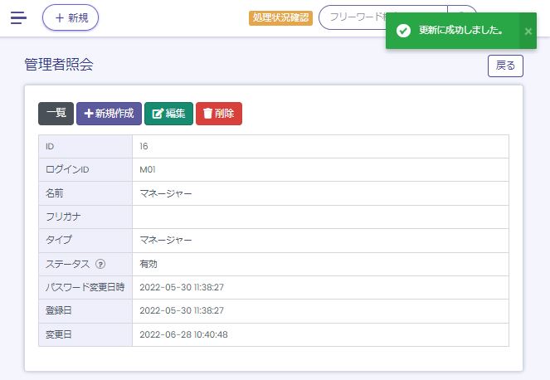Open the 処理状況確認 status badge
Image resolution: width=550 pixels, height=380 pixels.
(280, 17)
